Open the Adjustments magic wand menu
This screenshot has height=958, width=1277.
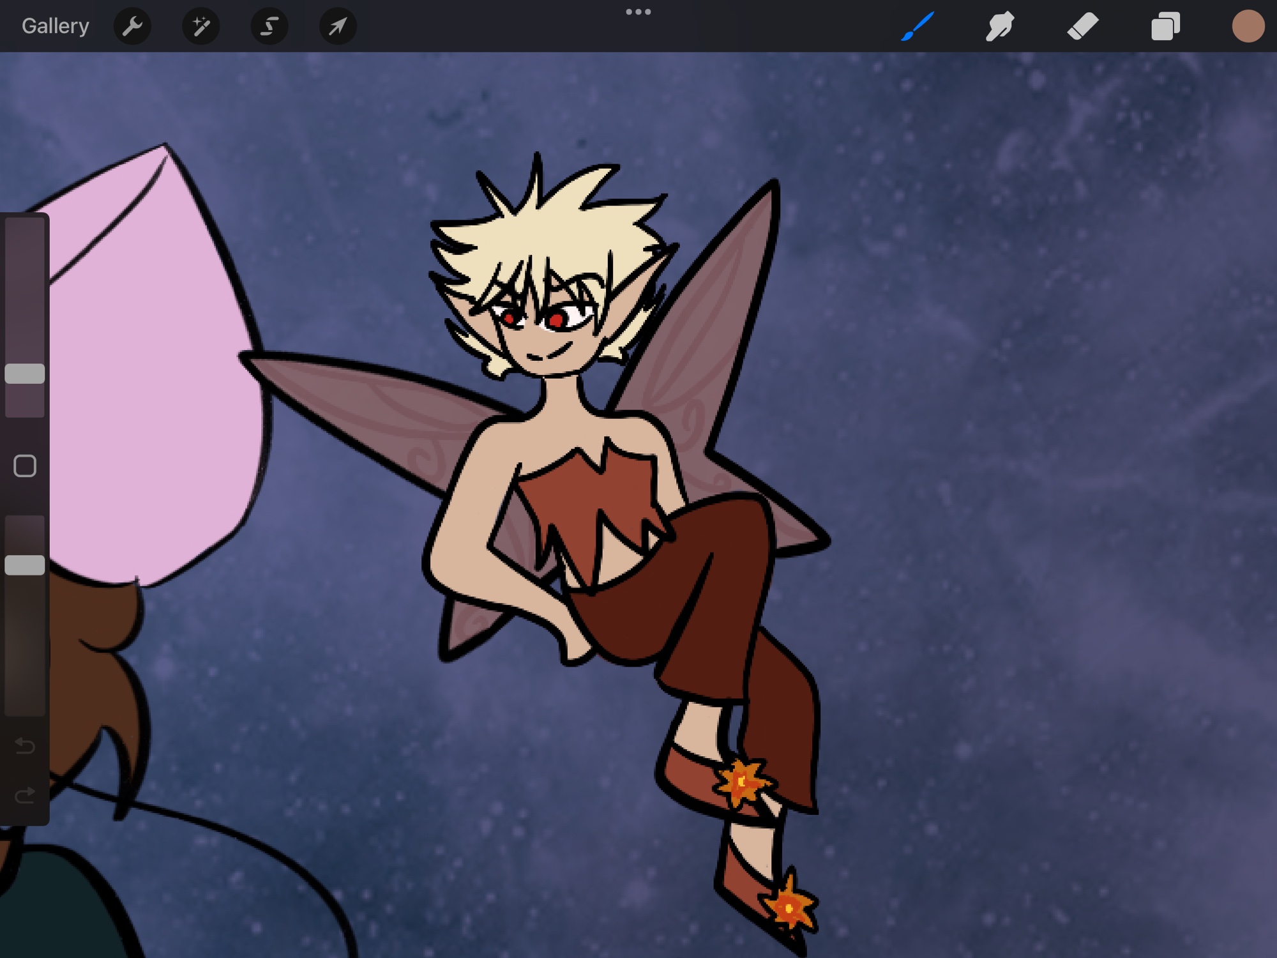[x=200, y=26]
